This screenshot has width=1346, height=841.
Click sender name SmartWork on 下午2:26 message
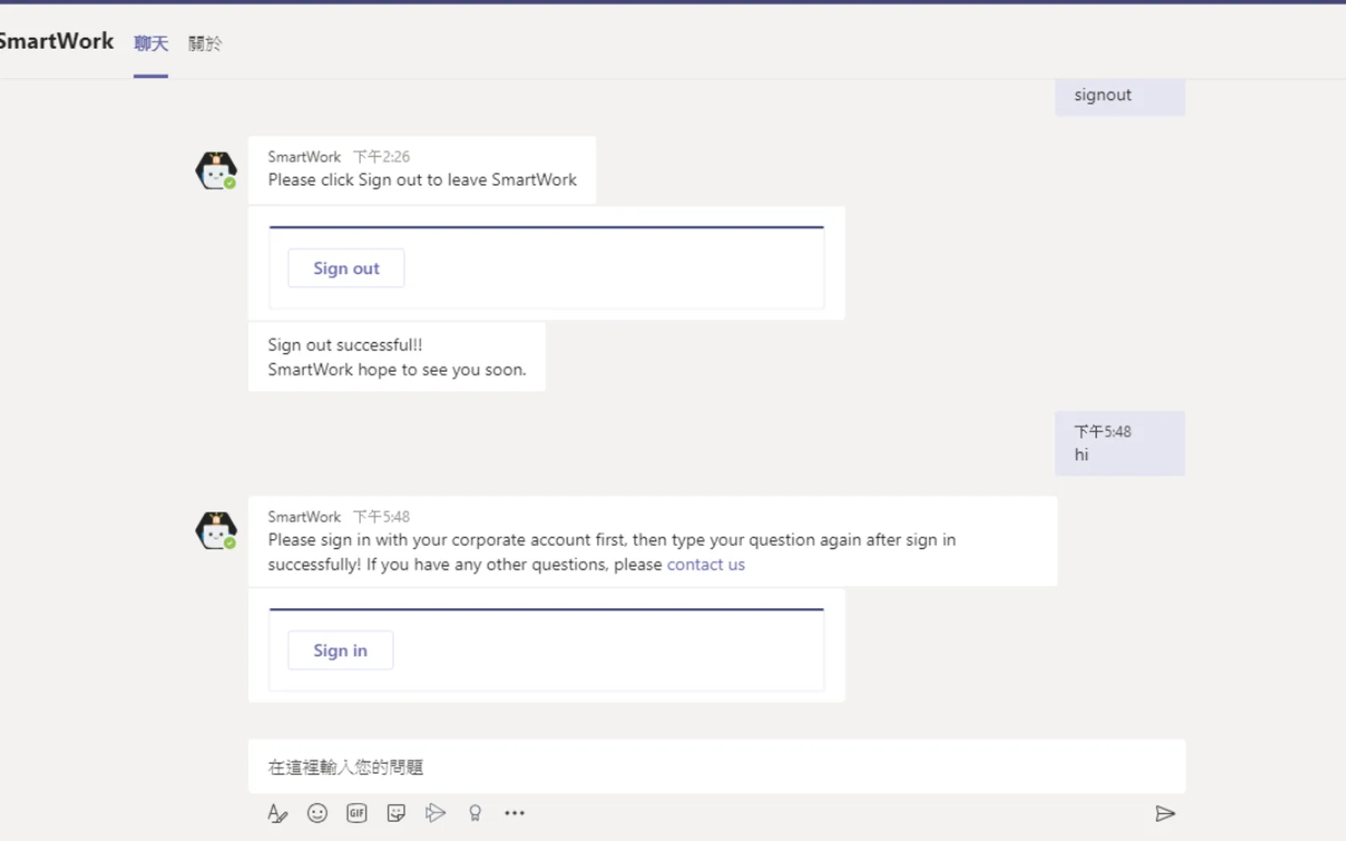click(x=305, y=156)
